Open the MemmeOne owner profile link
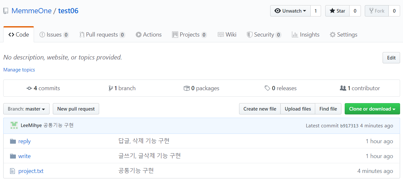Screen dimensions: 403x182 31,11
